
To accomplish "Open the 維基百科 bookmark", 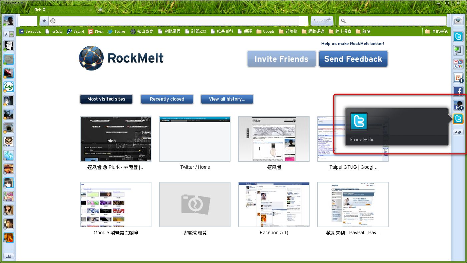I will [222, 31].
